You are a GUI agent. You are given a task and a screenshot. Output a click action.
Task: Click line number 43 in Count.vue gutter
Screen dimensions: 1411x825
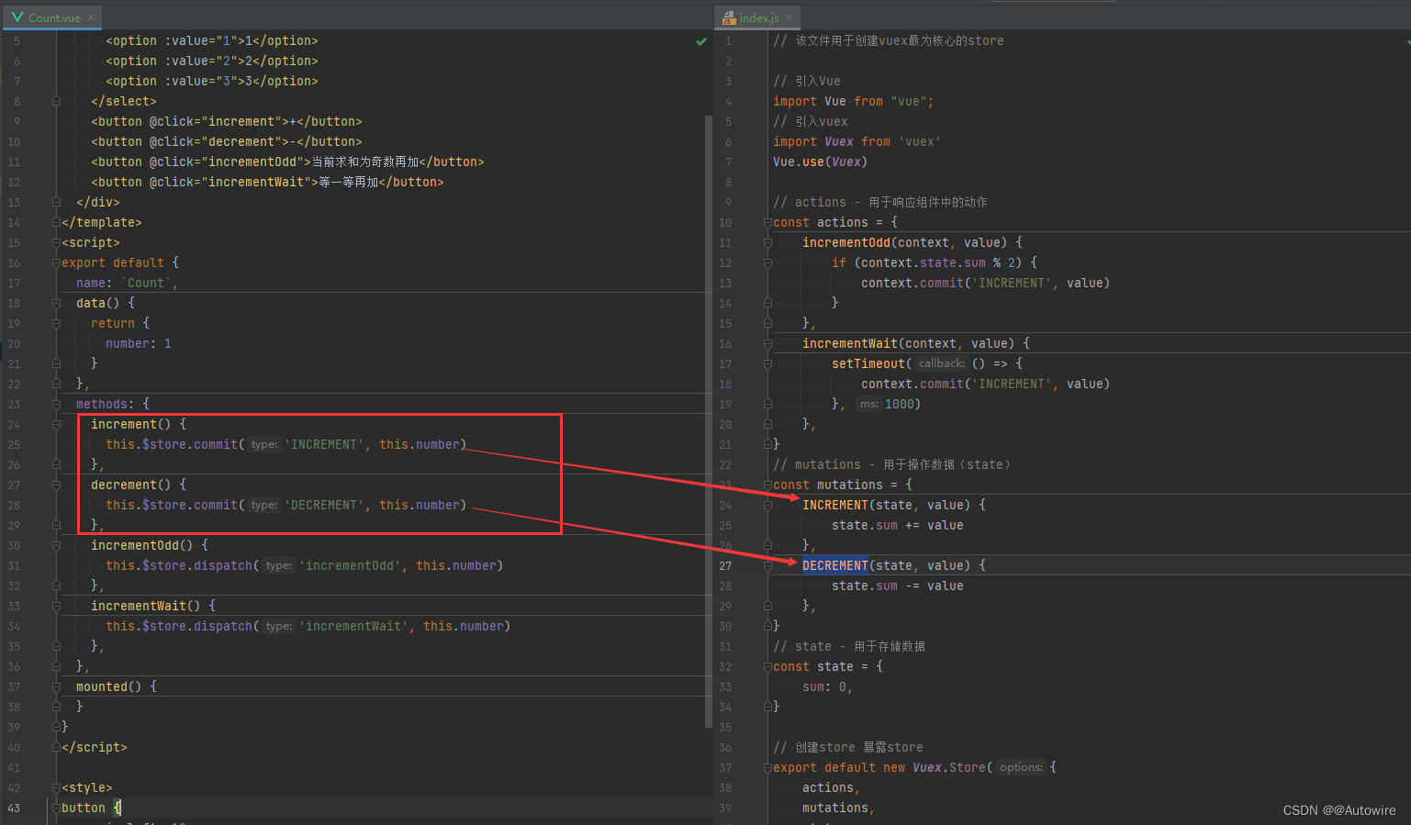(14, 808)
